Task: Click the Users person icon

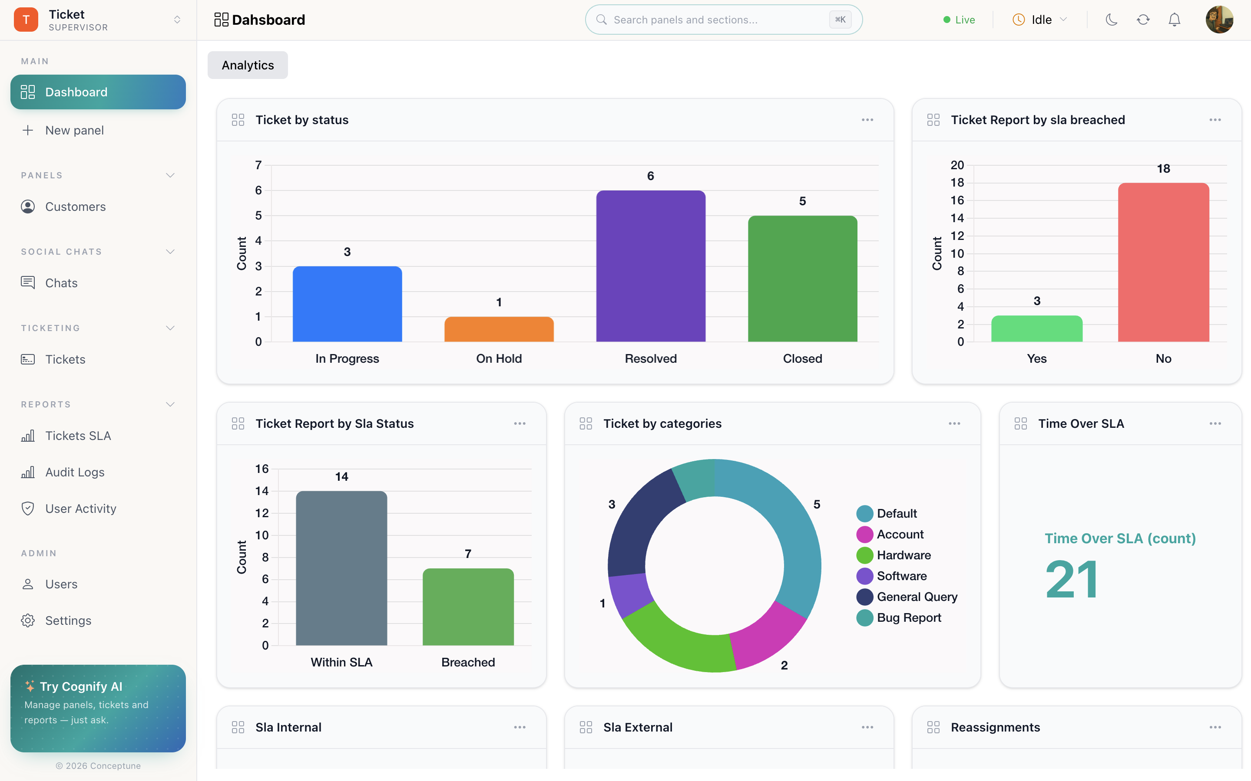Action: 28,584
